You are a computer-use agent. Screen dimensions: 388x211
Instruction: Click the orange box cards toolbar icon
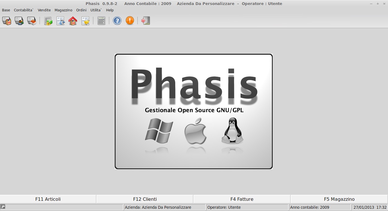pyautogui.click(x=32, y=21)
